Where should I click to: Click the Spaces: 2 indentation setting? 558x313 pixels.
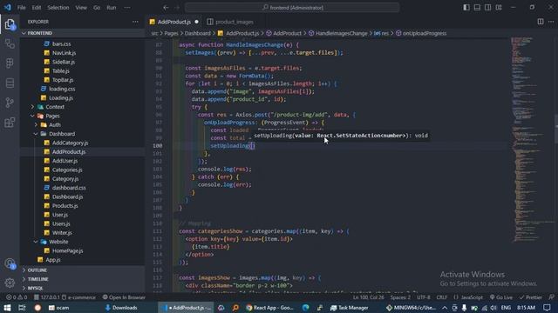tap(400, 297)
